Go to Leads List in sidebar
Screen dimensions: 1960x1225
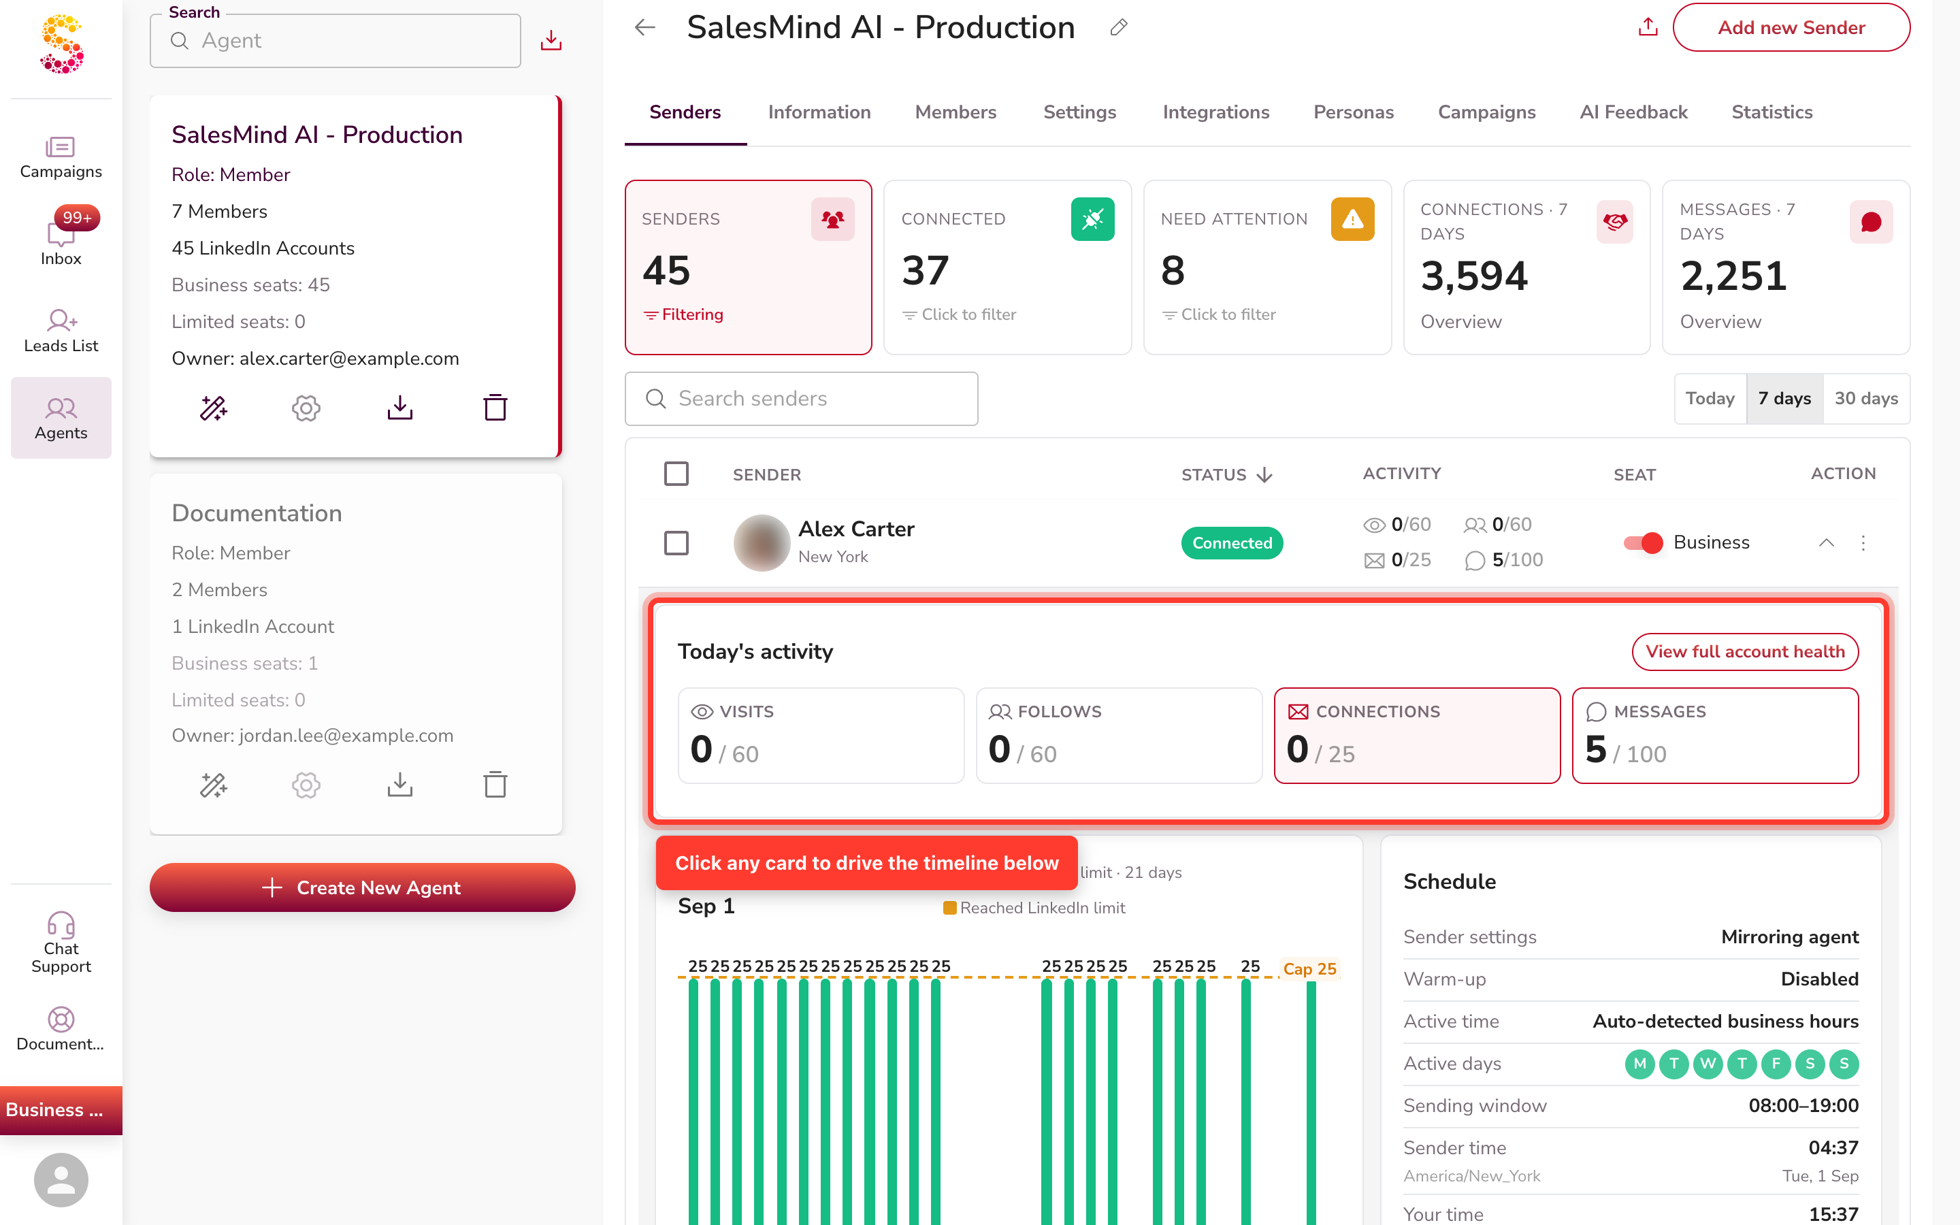click(61, 331)
